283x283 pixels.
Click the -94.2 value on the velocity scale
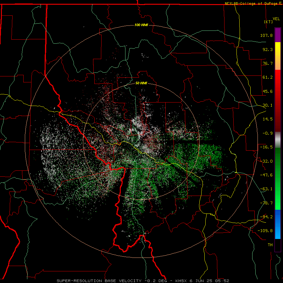pyautogui.click(x=266, y=217)
